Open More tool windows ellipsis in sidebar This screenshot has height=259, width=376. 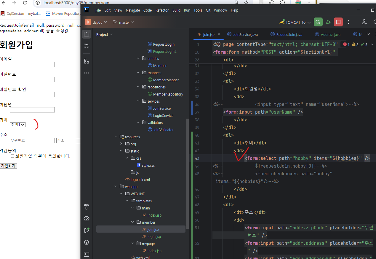86,73
